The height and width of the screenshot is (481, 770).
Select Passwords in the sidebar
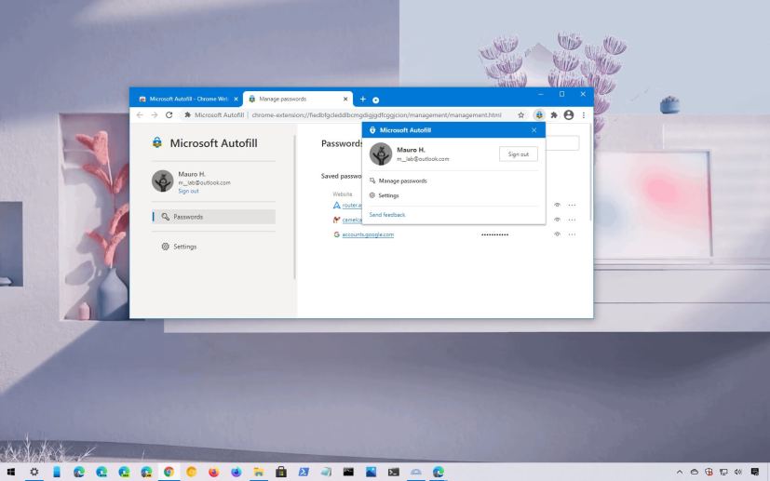tap(213, 217)
